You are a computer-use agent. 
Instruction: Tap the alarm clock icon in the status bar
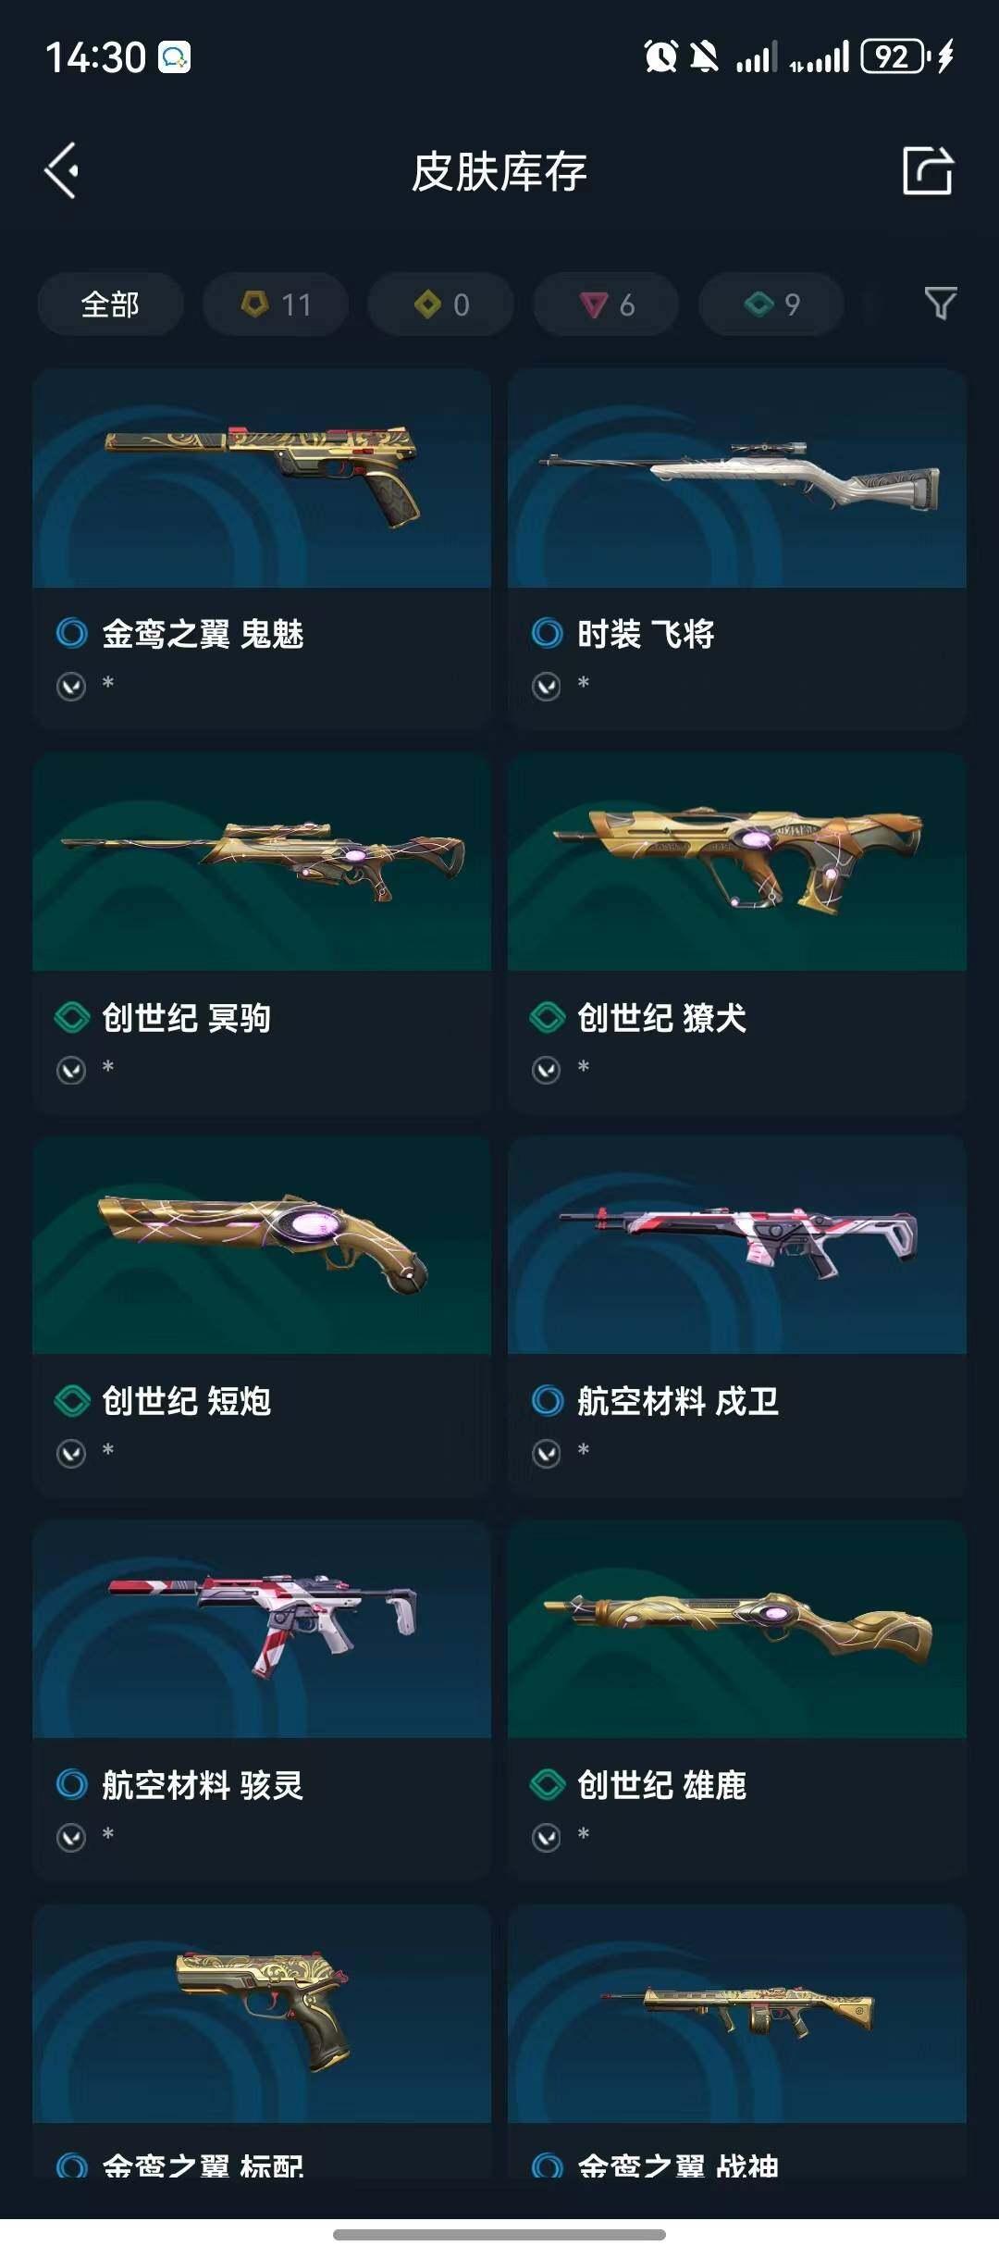pos(660,57)
